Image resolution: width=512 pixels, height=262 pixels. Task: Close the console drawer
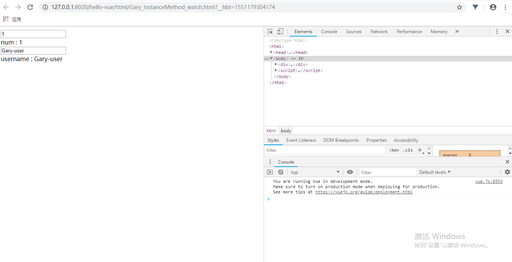pyautogui.click(x=507, y=162)
